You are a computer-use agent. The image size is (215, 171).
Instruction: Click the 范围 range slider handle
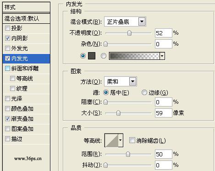tap(128, 154)
